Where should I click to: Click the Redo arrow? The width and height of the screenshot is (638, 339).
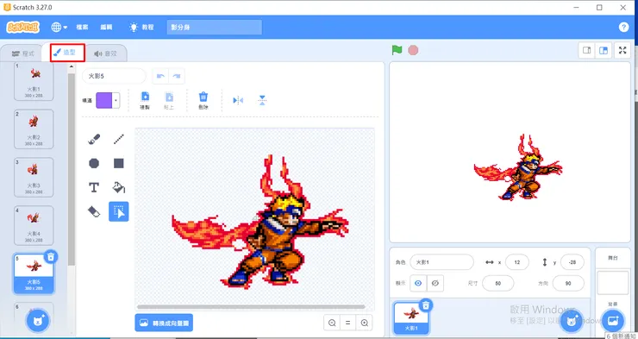(176, 76)
